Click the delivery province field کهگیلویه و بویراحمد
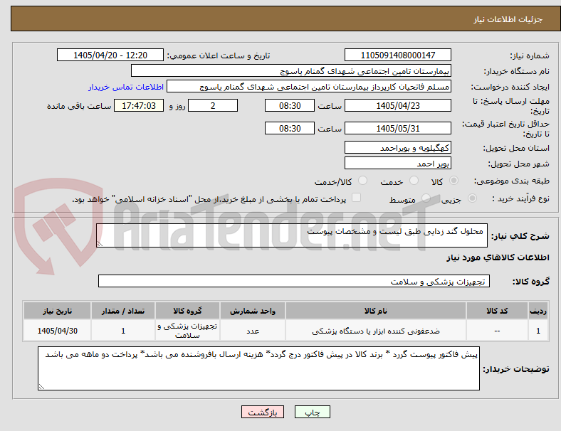561x431 pixels. (x=398, y=147)
